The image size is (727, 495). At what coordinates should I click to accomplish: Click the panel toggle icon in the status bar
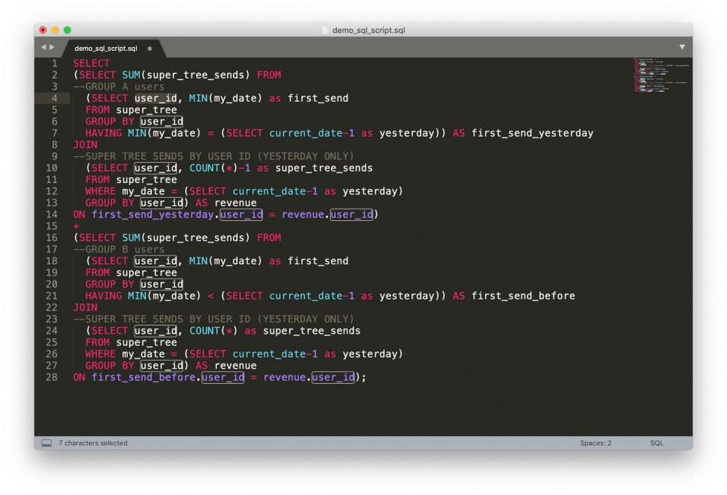(46, 442)
